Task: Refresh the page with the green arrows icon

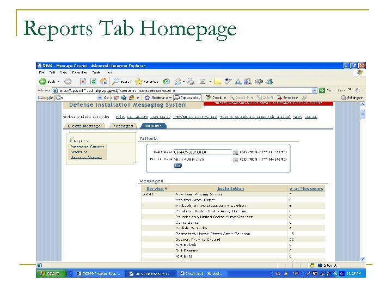Action: click(x=93, y=82)
